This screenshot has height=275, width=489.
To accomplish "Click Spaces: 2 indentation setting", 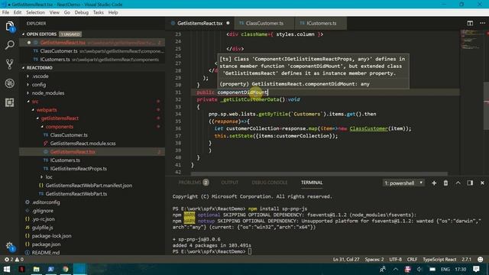I will (x=374, y=260).
